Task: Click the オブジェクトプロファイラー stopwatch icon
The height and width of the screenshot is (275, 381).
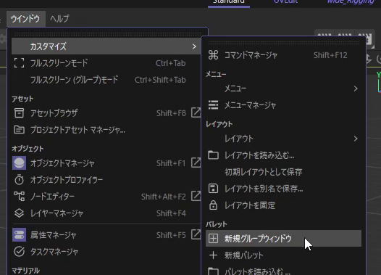Action: click(20, 180)
